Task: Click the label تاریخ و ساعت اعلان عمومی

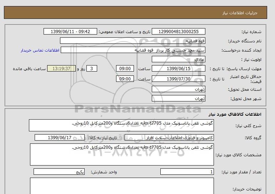Action: click(x=125, y=32)
